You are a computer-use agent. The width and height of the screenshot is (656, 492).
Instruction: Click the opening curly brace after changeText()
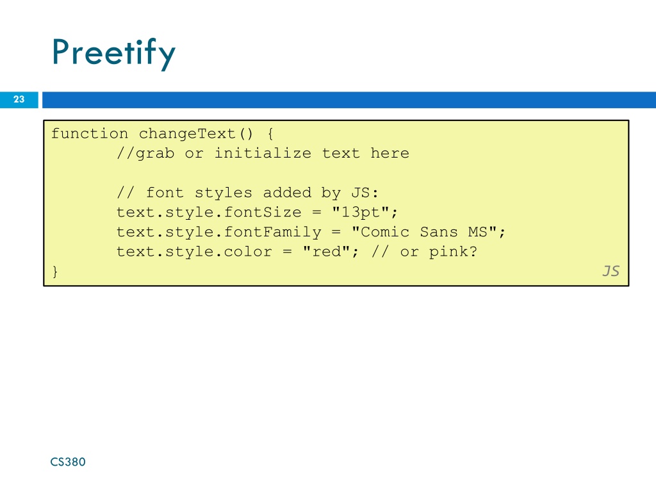pos(270,134)
